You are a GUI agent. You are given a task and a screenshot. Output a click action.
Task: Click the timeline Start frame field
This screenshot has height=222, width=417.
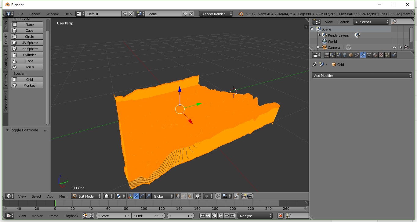pos(114,216)
